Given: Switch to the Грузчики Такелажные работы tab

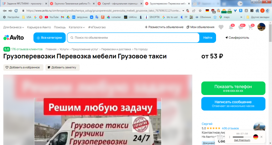Looking at the screenshot, I should [x=73, y=4].
